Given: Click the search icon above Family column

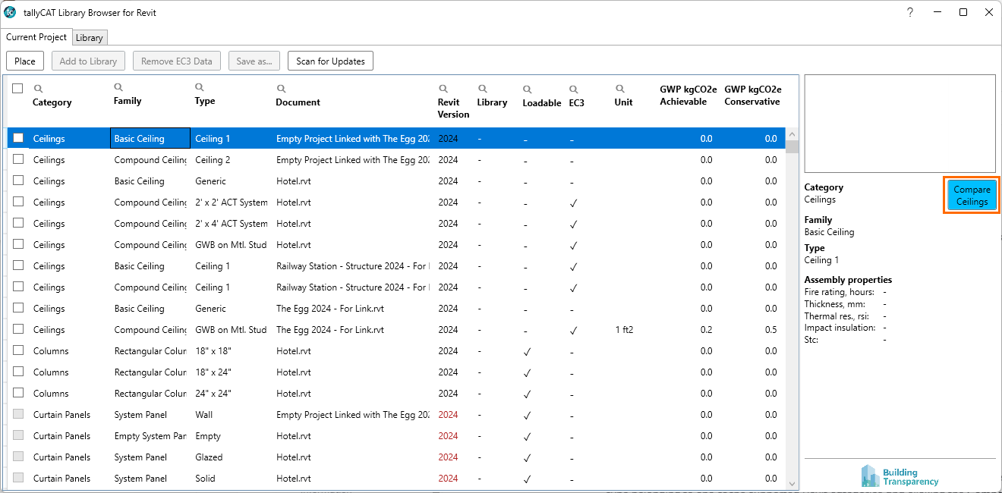Looking at the screenshot, I should (118, 87).
